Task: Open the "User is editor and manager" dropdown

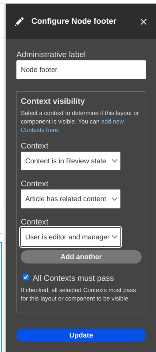Action: click(70, 237)
